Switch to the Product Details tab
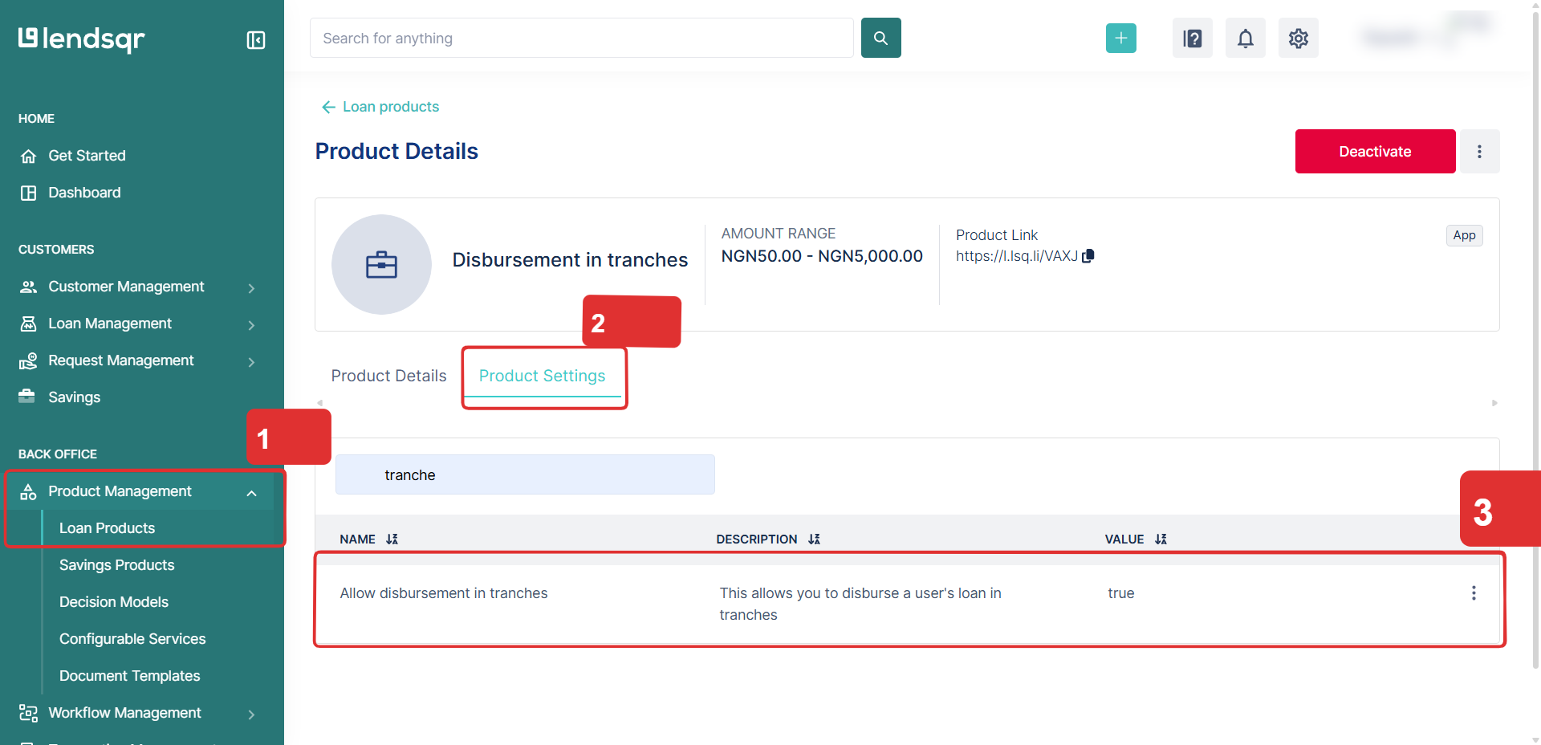 (x=388, y=376)
